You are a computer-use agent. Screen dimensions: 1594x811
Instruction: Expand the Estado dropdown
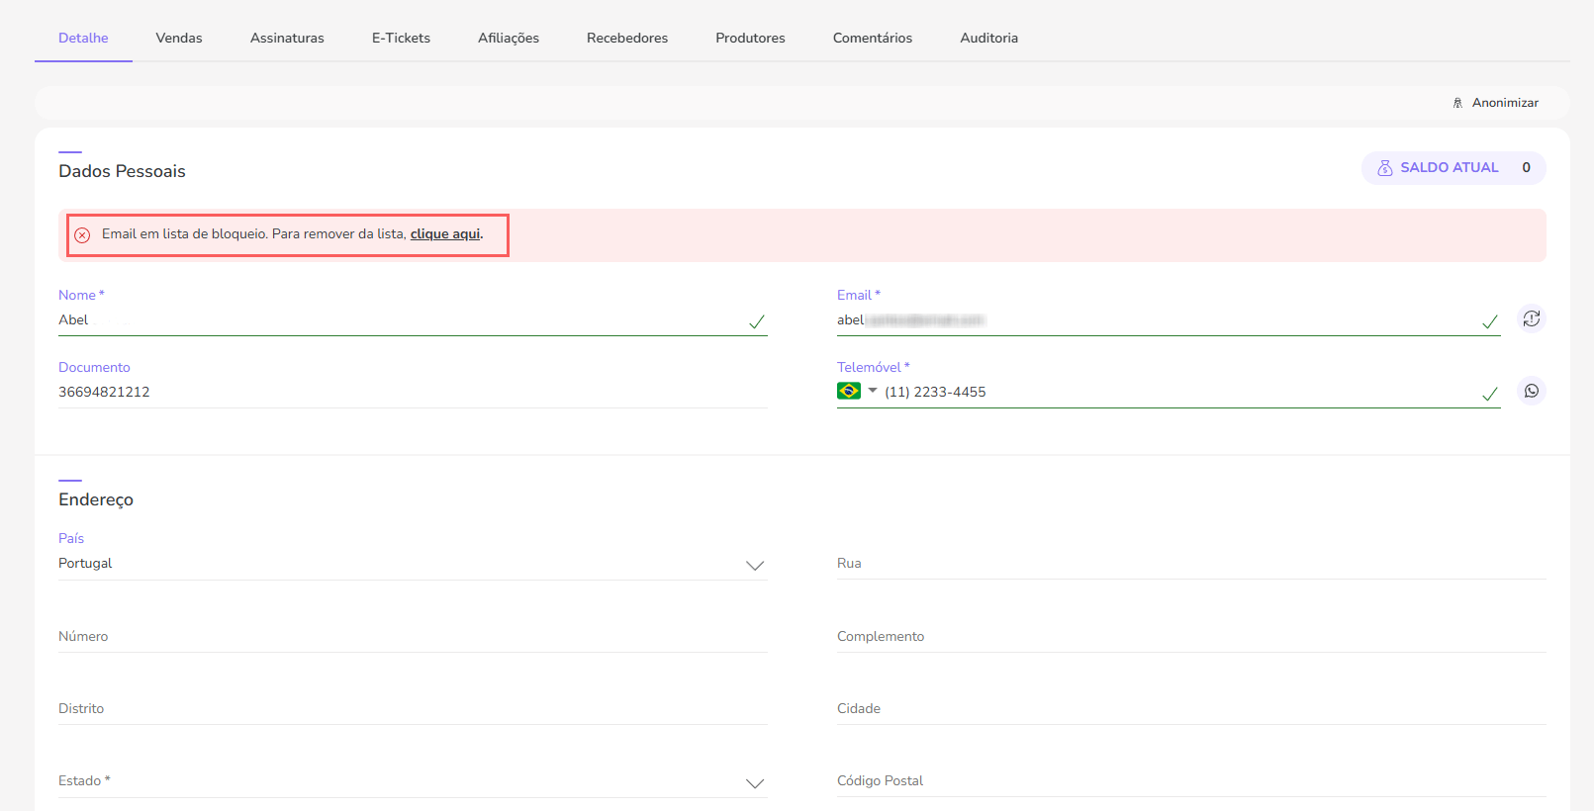[412, 781]
